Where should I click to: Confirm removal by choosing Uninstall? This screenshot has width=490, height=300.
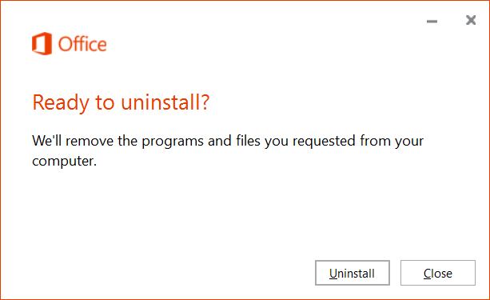[x=353, y=273]
